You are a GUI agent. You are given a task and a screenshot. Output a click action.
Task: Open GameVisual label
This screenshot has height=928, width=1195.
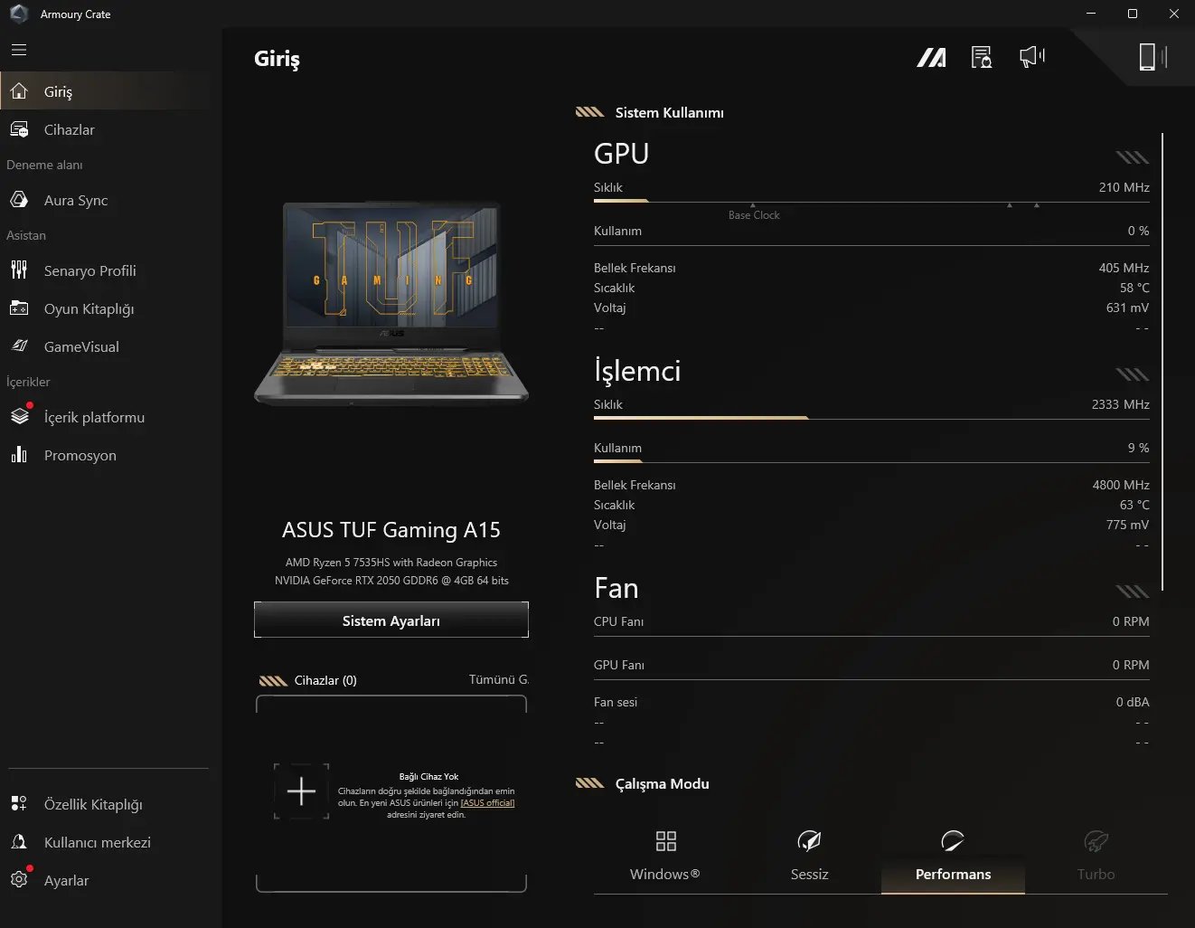[x=81, y=346]
